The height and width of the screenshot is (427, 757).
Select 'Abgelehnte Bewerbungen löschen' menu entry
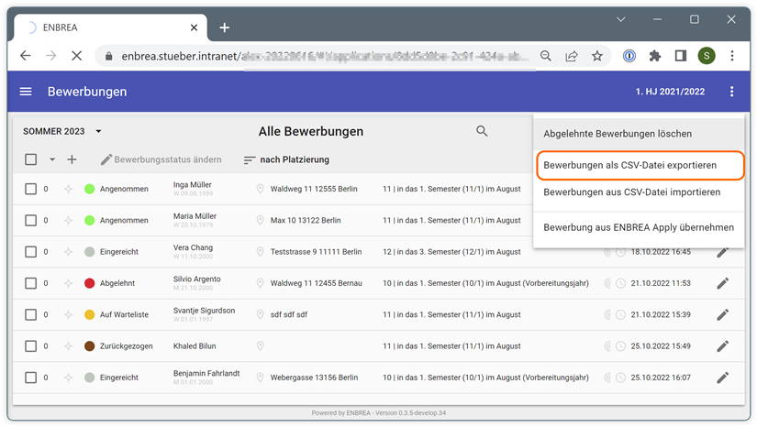coord(618,134)
